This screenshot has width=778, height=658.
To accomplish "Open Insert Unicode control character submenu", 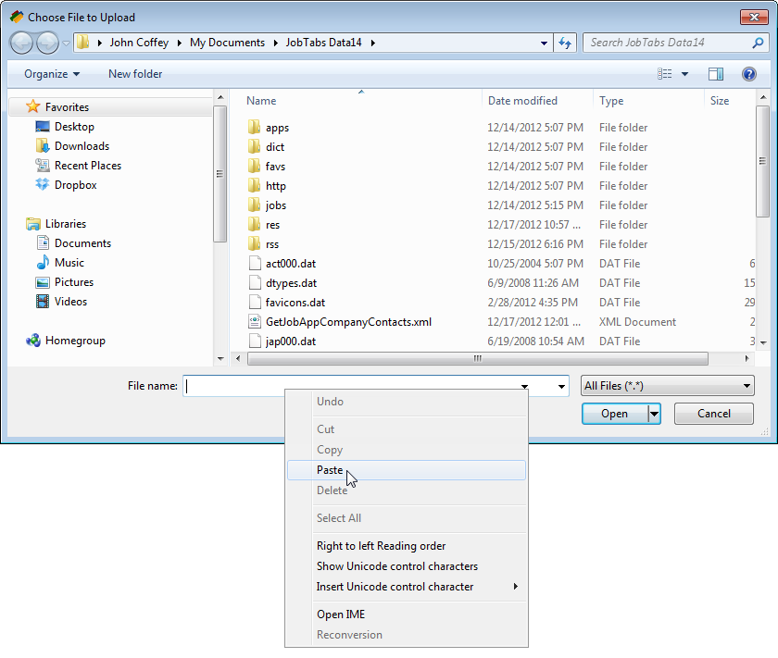I will coord(407,587).
